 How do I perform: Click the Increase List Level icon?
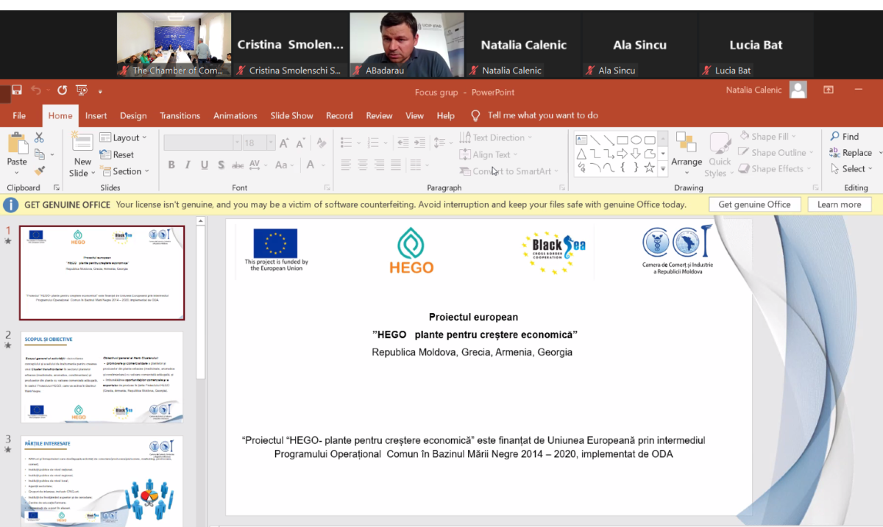(419, 143)
